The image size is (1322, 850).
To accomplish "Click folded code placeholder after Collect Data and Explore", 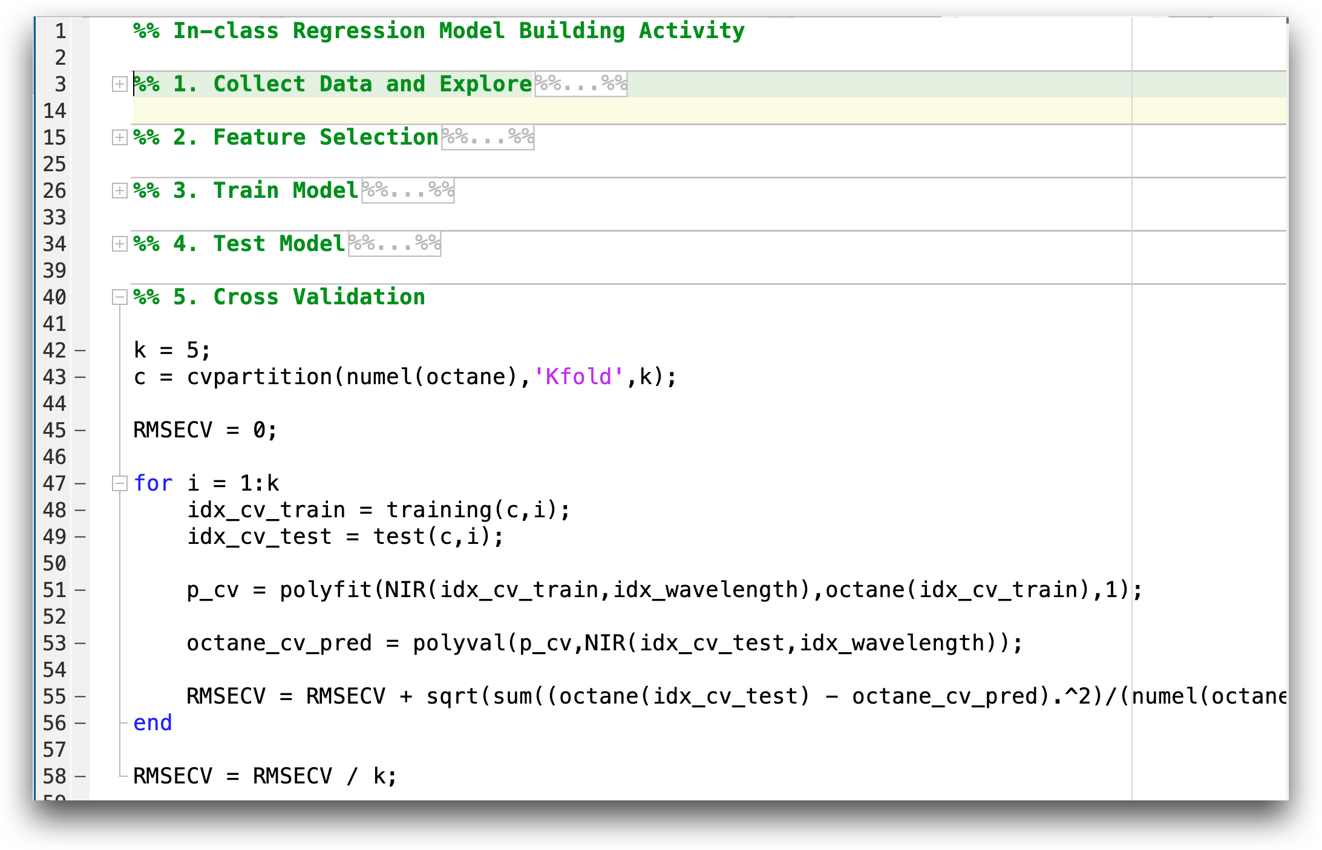I will (580, 84).
